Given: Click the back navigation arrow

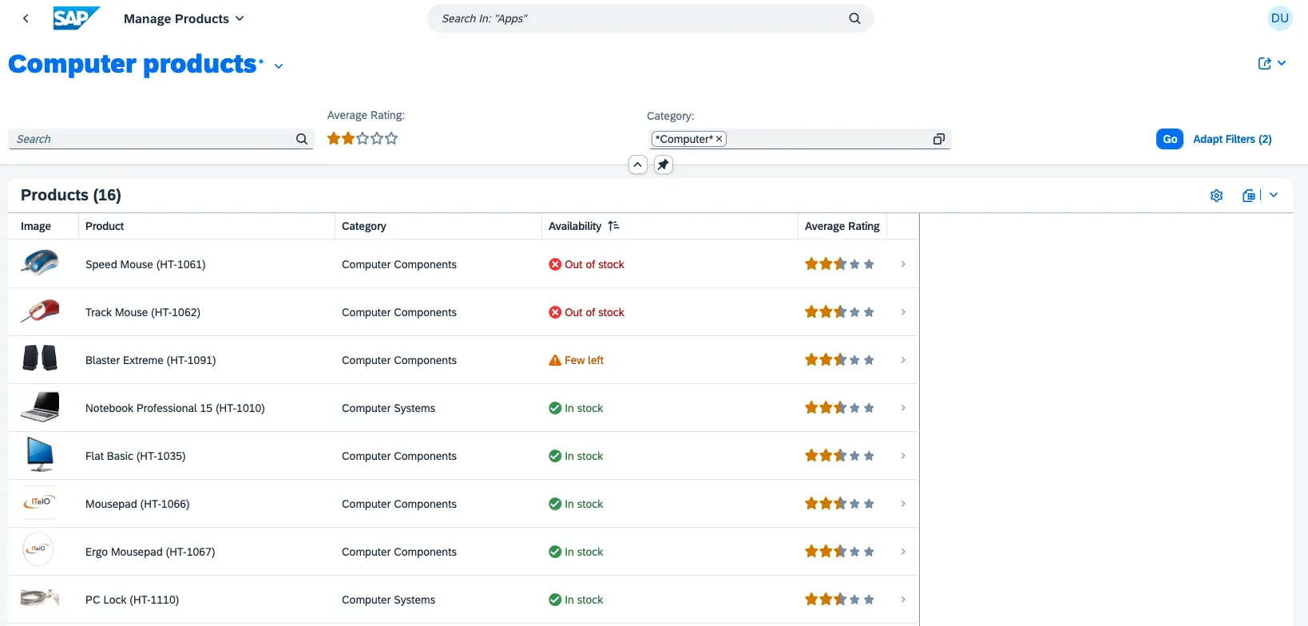Looking at the screenshot, I should (26, 18).
